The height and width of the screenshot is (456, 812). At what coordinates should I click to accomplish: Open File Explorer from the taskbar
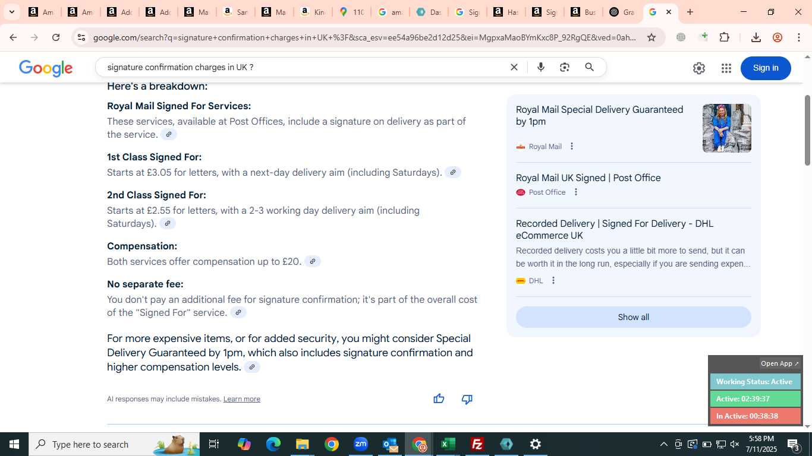tap(303, 444)
